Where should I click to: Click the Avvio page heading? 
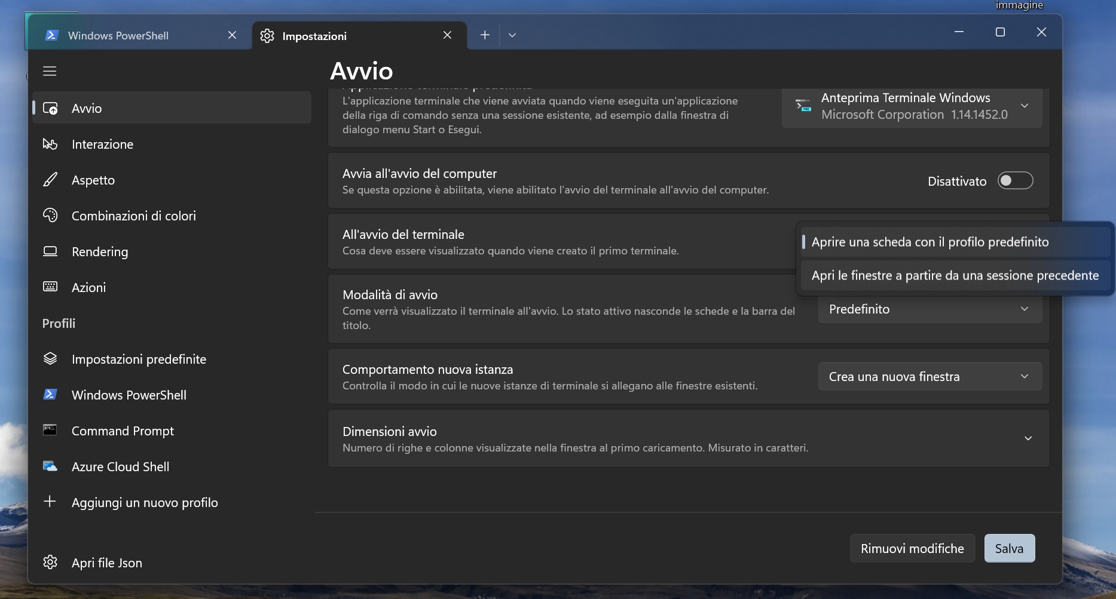click(362, 71)
